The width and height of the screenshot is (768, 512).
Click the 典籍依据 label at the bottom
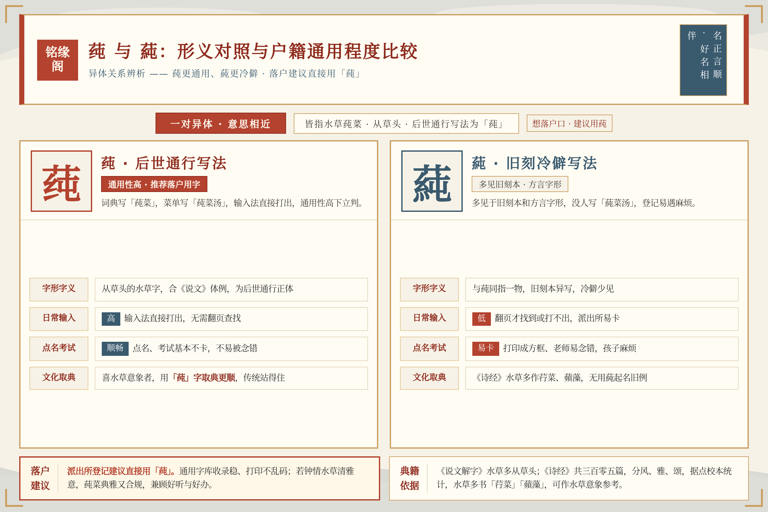point(410,478)
